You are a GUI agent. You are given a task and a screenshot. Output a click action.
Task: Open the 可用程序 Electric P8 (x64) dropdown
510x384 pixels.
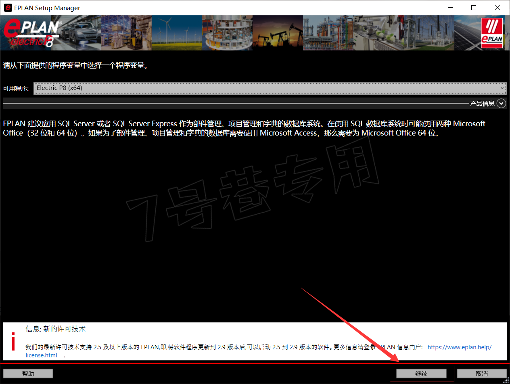pyautogui.click(x=270, y=88)
